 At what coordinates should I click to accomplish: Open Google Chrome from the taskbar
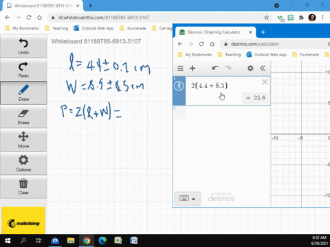87,241
